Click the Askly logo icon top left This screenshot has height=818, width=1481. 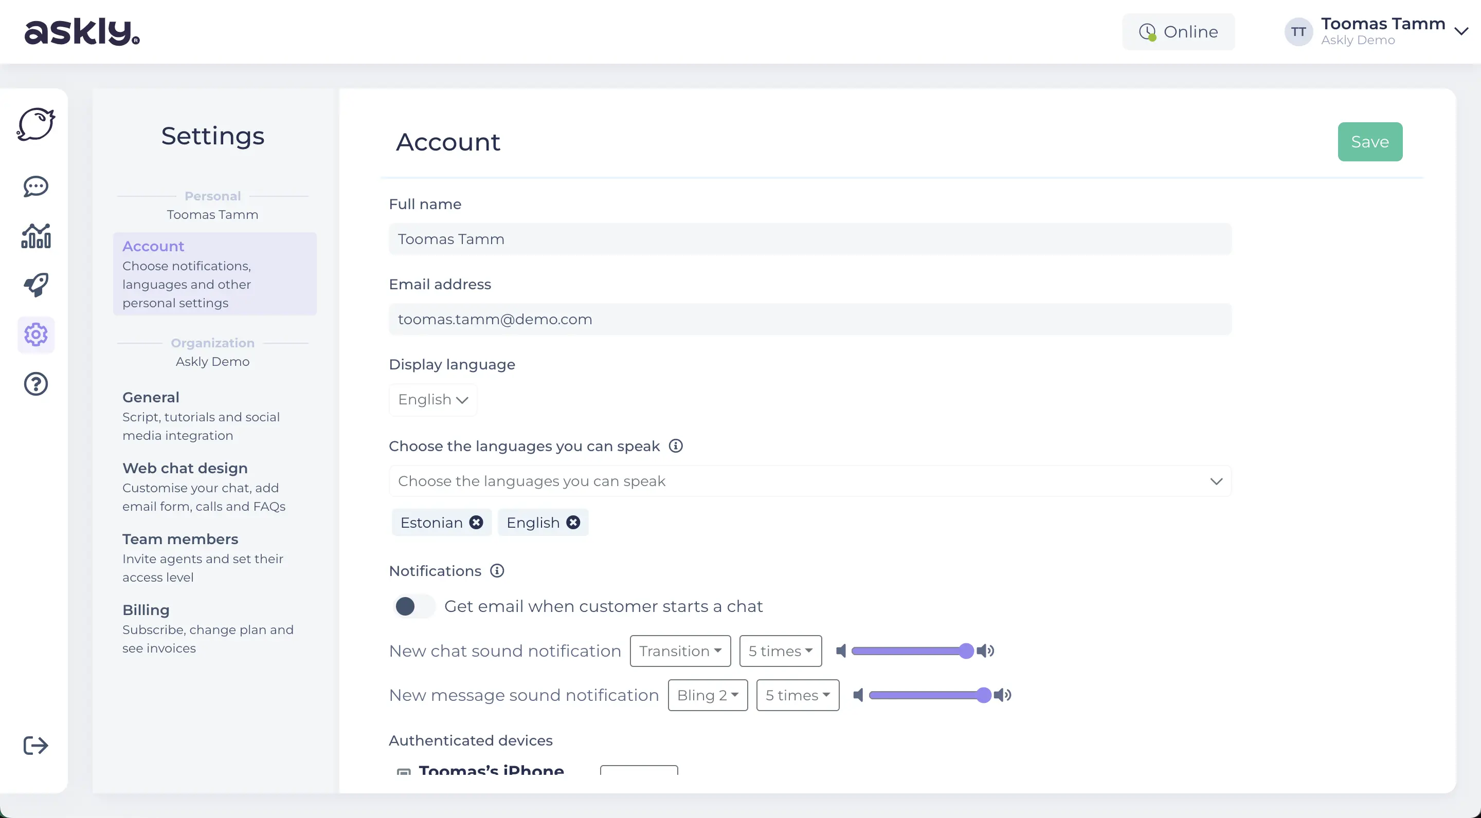[x=83, y=30]
